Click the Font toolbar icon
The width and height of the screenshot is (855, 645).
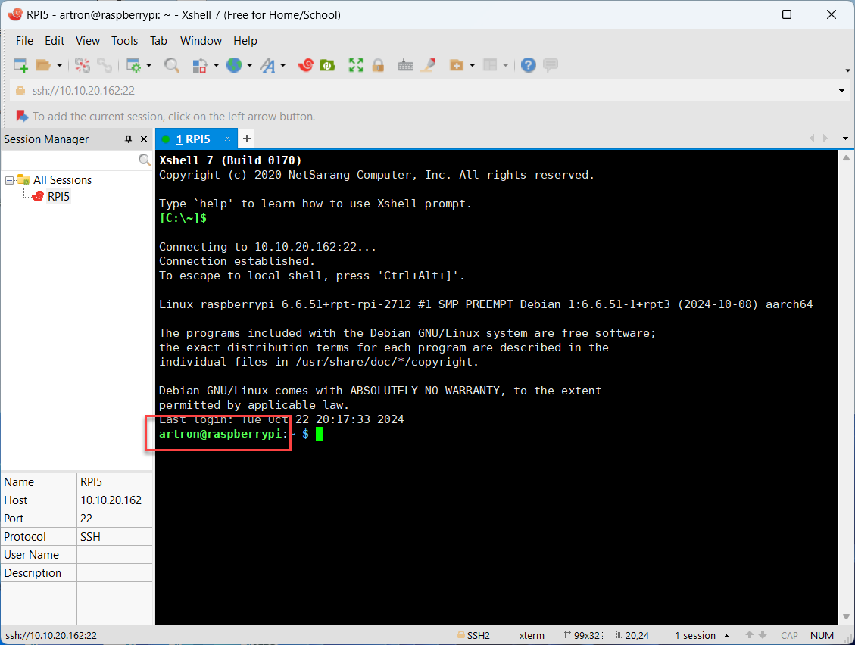(x=267, y=65)
